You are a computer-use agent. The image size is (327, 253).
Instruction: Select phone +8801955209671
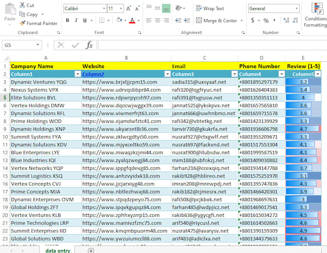(262, 137)
